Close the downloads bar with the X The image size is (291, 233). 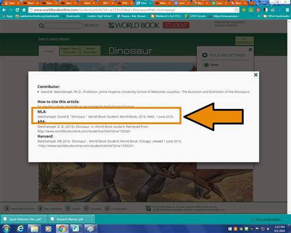[287, 219]
